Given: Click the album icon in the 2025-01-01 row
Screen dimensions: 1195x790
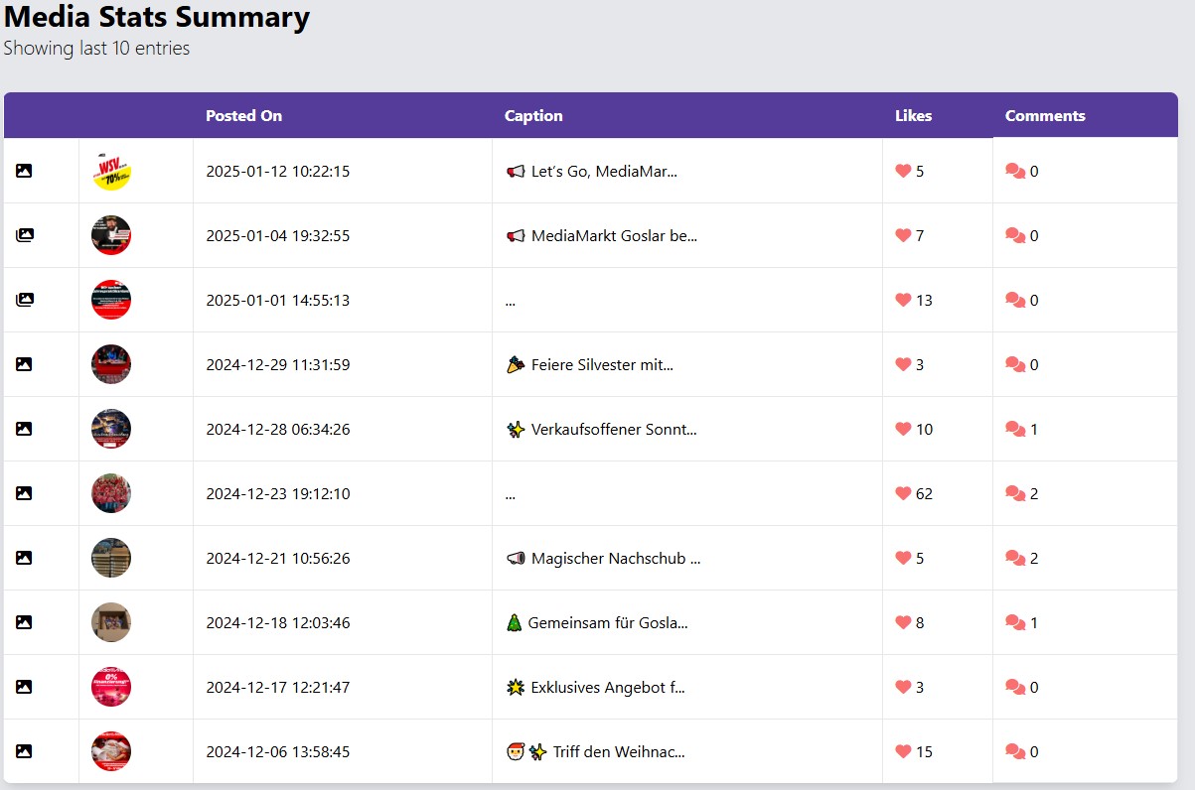Looking at the screenshot, I should pos(24,300).
